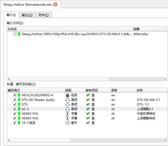The image size is (168, 146).
Task: Select the 19 个条目 chapters entry
Action: coord(28,123)
